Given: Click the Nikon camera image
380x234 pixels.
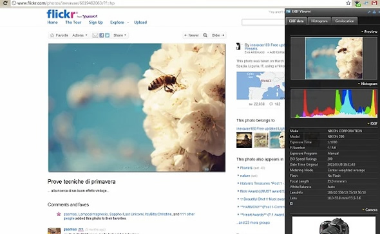Looking at the screenshot, I should (334, 226).
